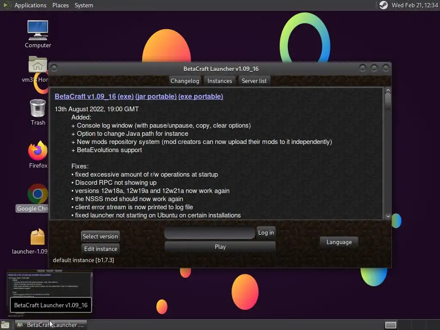Click the 'the NSSS mod should now work again' line
This screenshot has height=330, width=440.
point(127,199)
